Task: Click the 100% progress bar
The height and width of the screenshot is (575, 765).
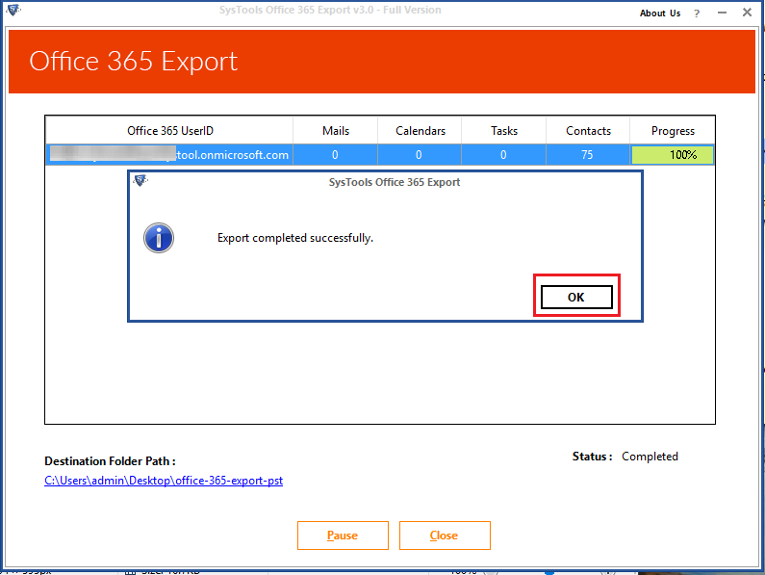Action: point(673,155)
